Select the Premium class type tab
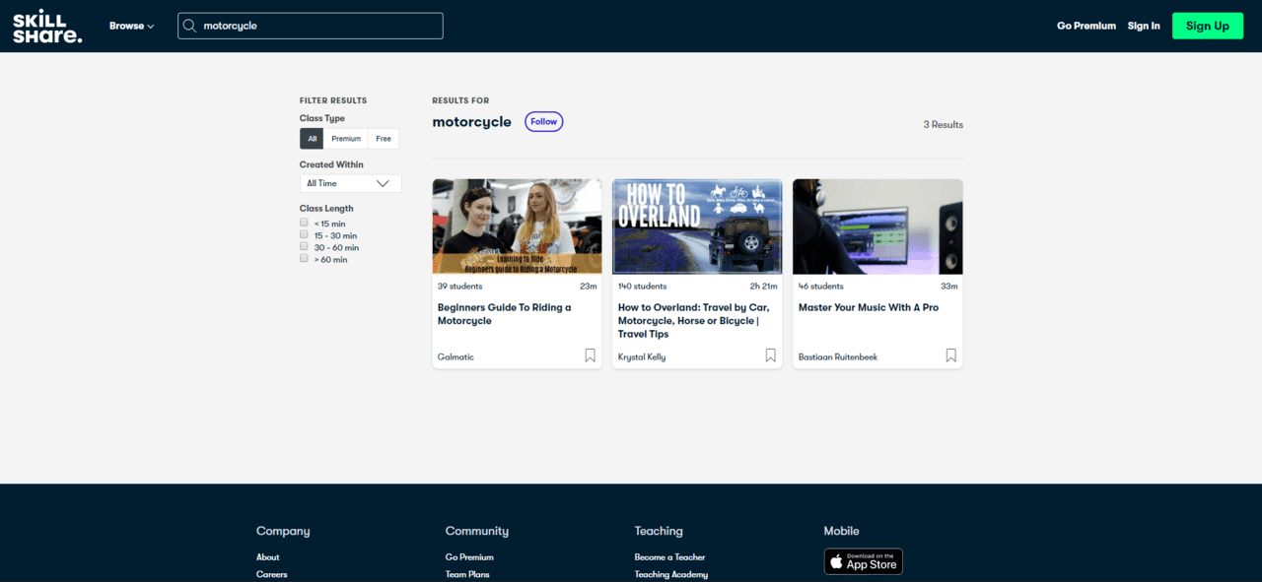This screenshot has width=1262, height=582. pyautogui.click(x=346, y=139)
